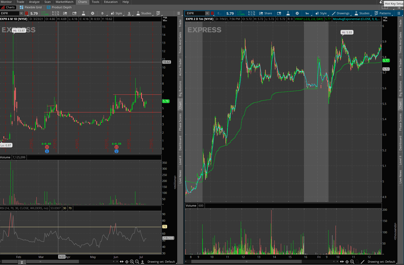Open left chart list options menu
Screen dimensions: 404x265
point(178,13)
